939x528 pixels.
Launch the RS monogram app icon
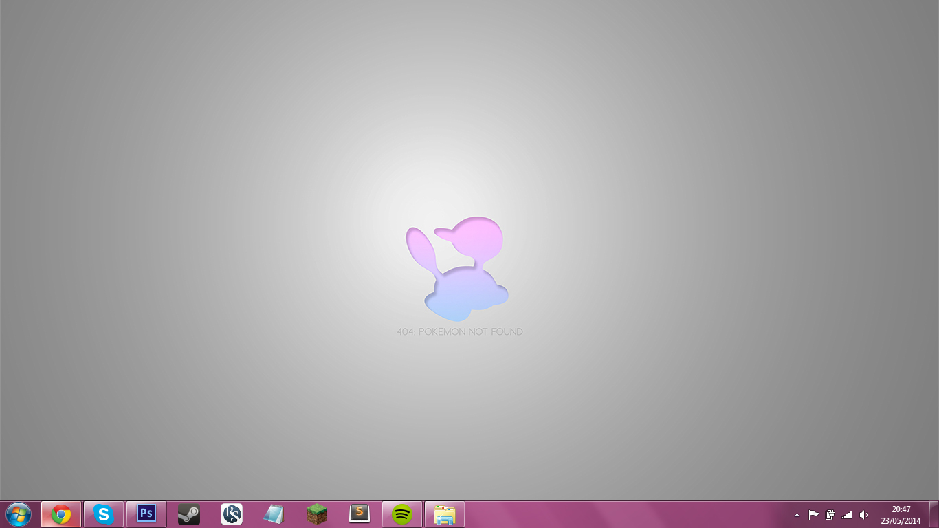point(232,514)
